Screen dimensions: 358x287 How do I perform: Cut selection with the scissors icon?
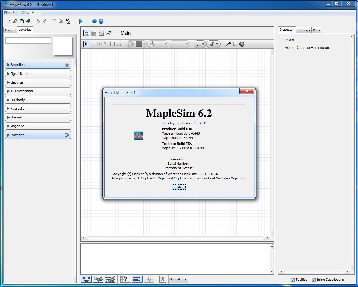[54, 21]
